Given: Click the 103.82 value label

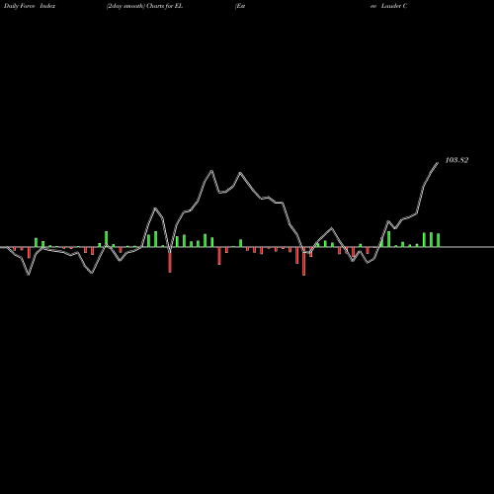Looking at the screenshot, I should coord(456,160).
